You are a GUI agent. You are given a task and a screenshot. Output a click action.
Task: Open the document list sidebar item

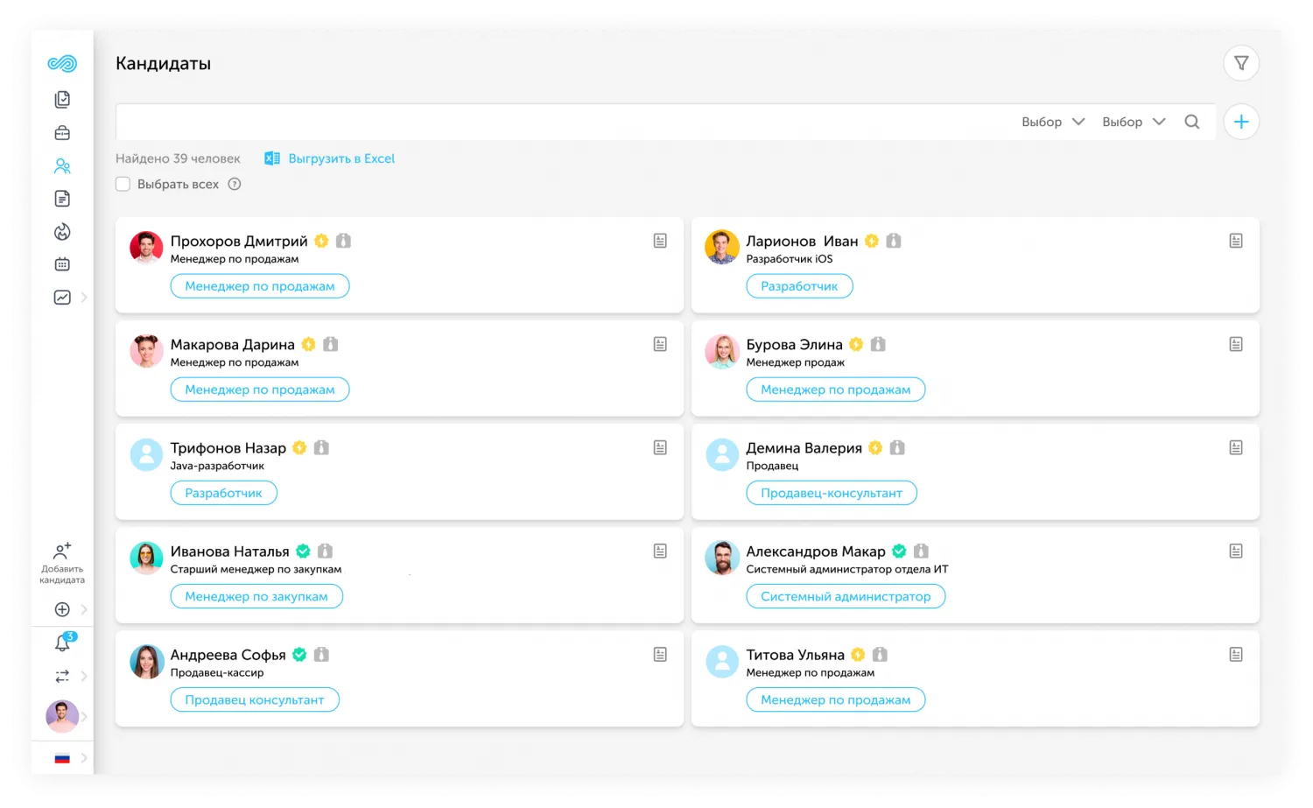tap(62, 199)
